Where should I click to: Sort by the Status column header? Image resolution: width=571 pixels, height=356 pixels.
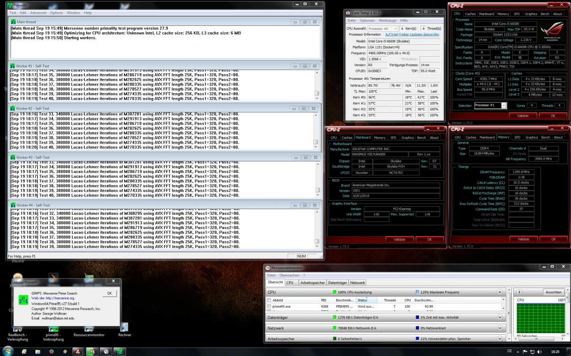tap(367, 300)
